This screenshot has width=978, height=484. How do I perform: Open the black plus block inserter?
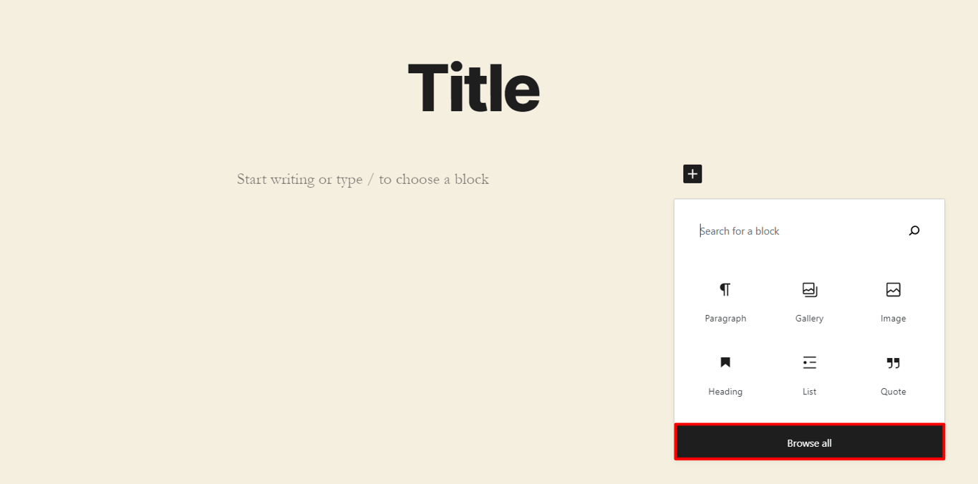[692, 173]
